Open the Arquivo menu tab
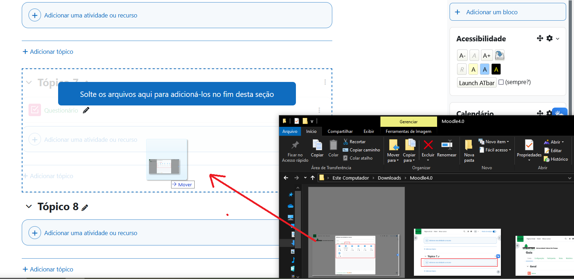 [x=289, y=131]
